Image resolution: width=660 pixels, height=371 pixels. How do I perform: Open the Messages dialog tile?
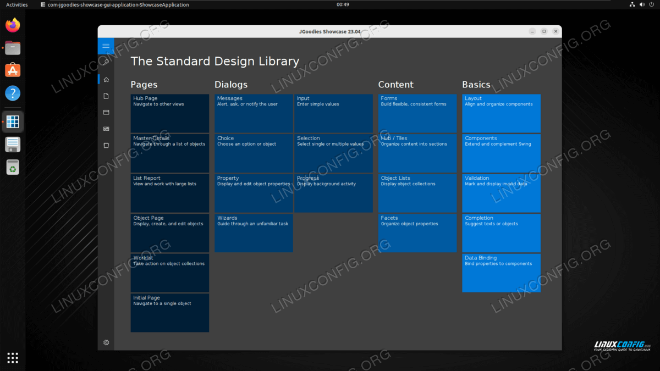pos(254,114)
